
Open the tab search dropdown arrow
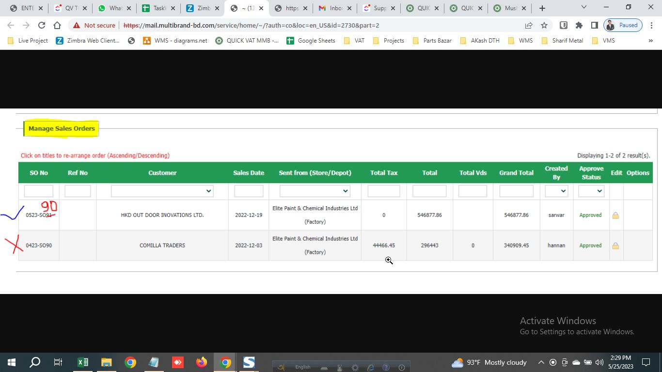point(583,7)
